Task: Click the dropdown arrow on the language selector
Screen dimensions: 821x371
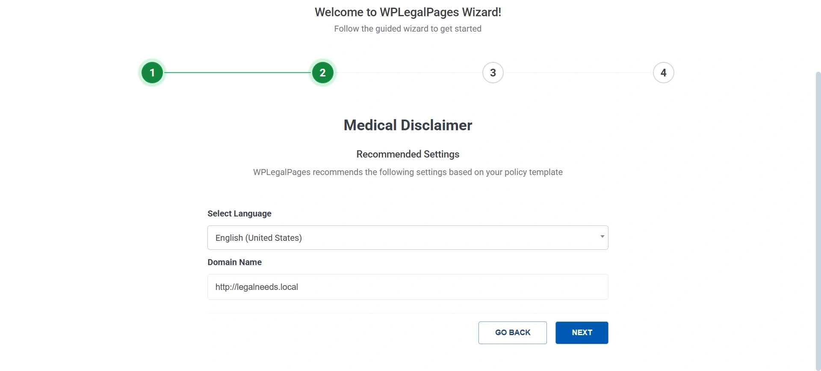Action: (601, 237)
